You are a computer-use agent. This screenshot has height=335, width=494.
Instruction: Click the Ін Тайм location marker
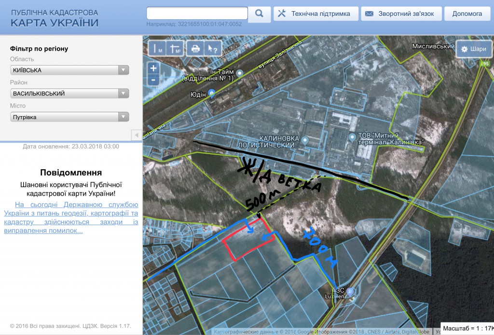tap(240, 73)
